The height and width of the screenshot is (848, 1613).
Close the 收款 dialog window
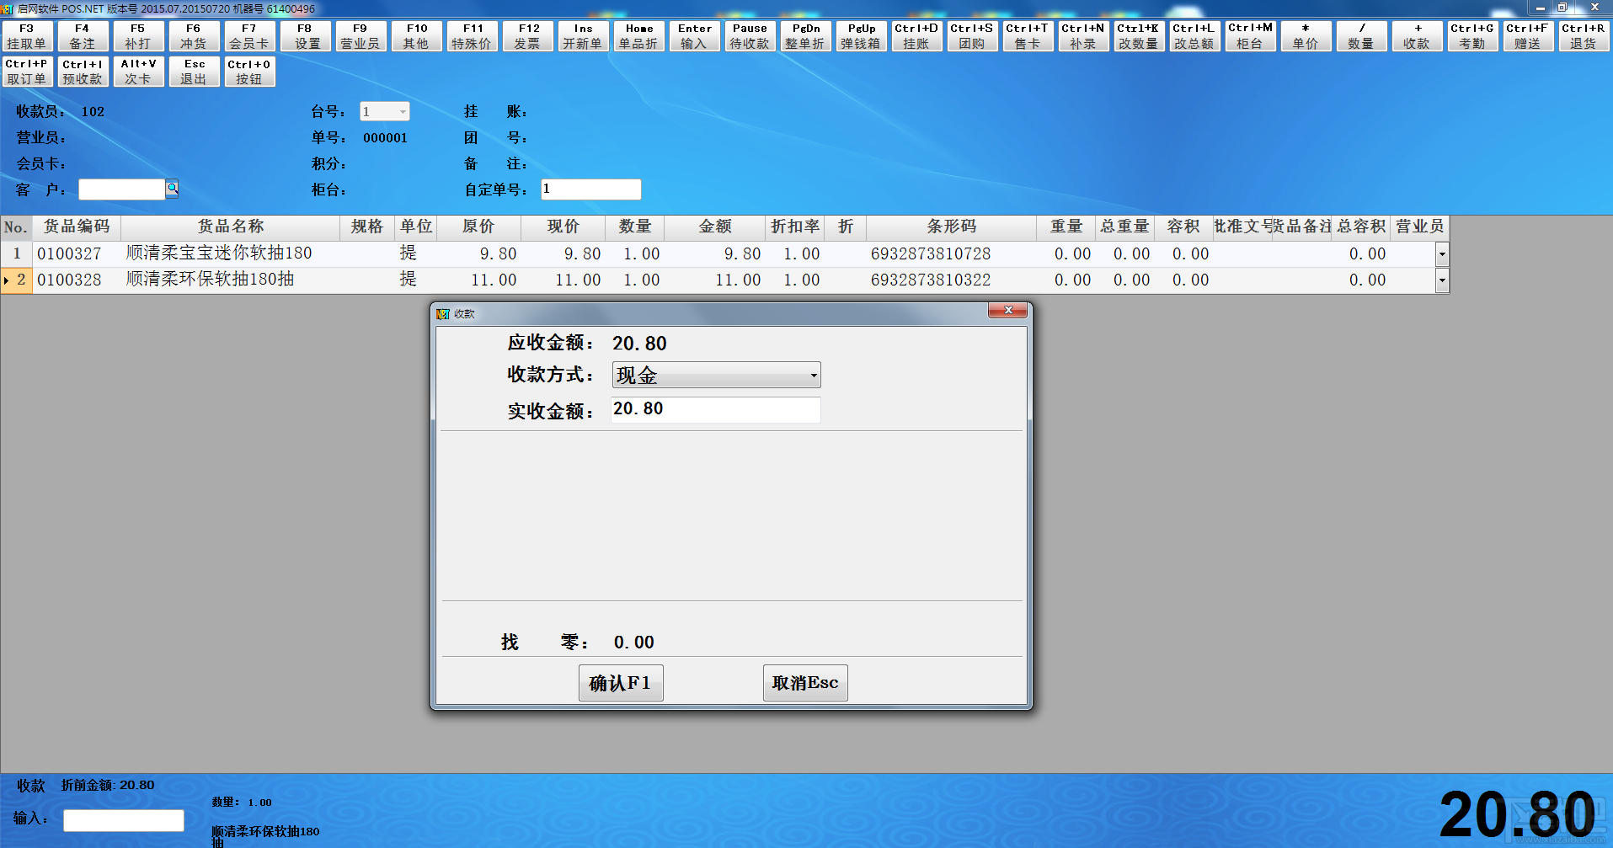tap(1007, 311)
